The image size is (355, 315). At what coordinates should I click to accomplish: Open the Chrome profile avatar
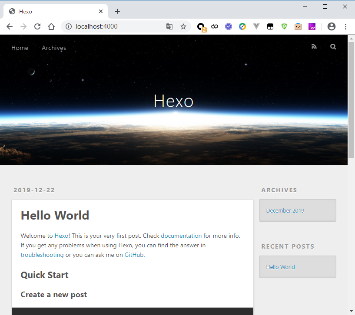coord(332,26)
